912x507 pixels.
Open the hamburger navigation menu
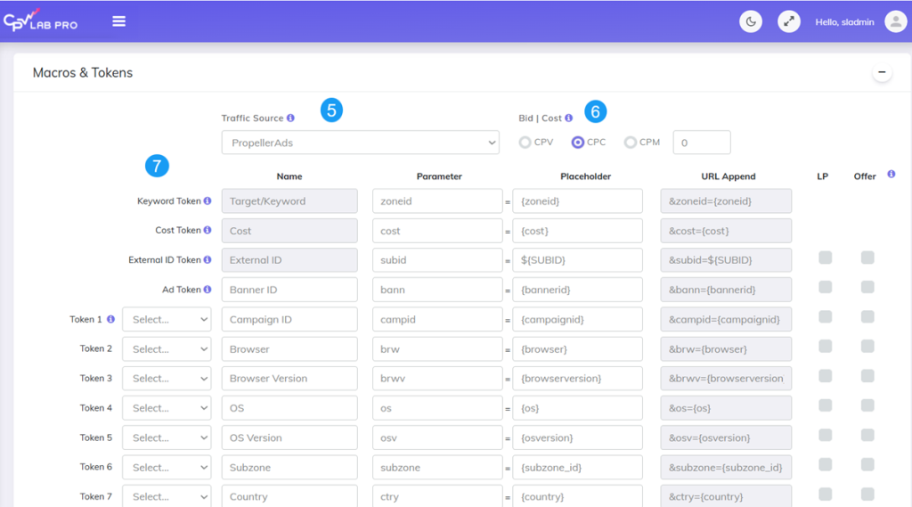118,21
